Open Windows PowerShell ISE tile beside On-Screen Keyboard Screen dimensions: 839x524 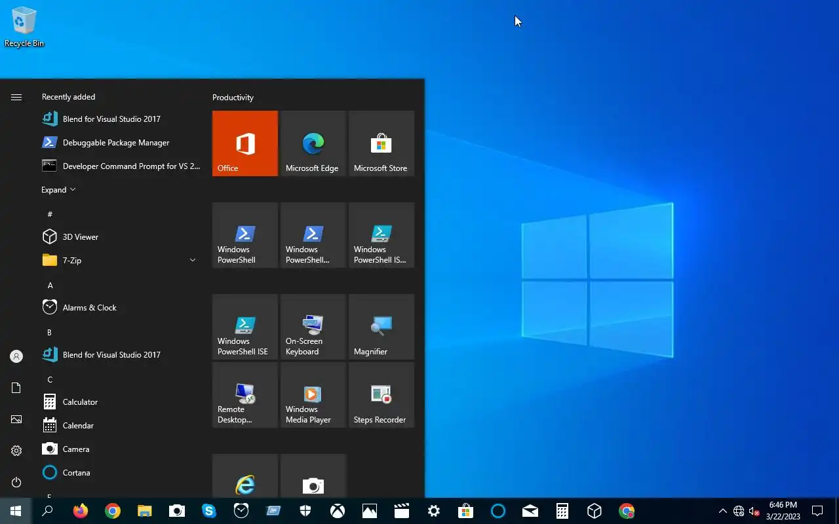tap(245, 327)
